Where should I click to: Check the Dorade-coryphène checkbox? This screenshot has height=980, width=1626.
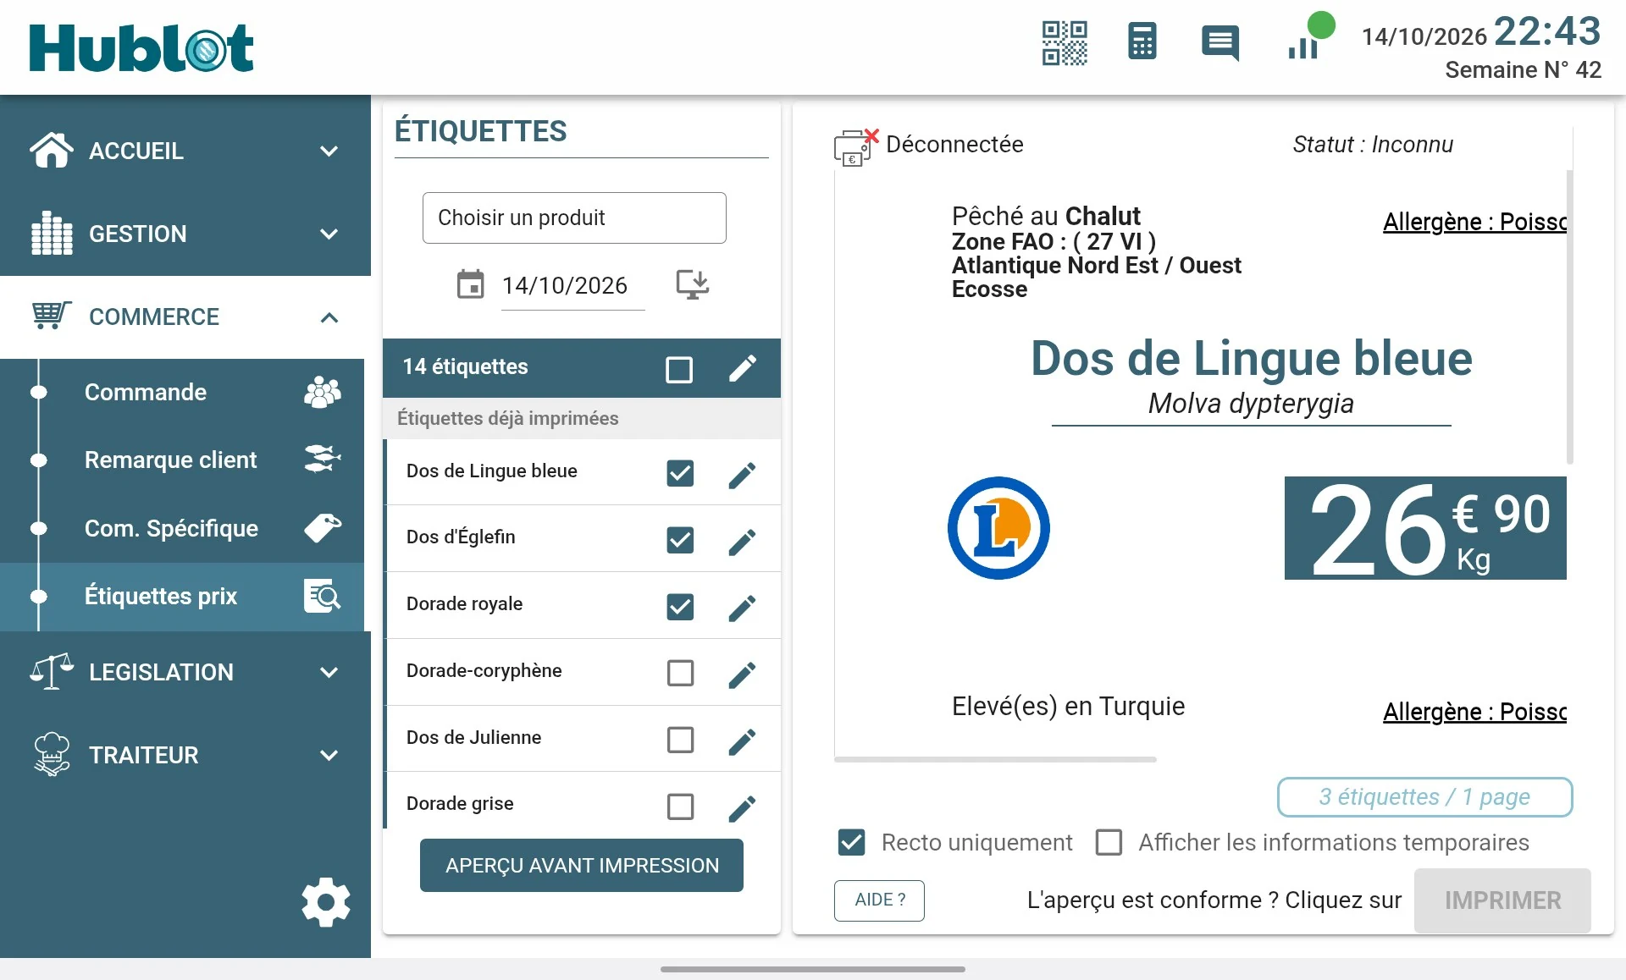pyautogui.click(x=680, y=674)
